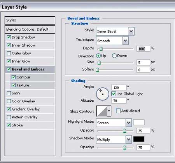This screenshot has width=175, height=163.
Task: Toggle the Inner Glow checkbox
Action: (9, 61)
